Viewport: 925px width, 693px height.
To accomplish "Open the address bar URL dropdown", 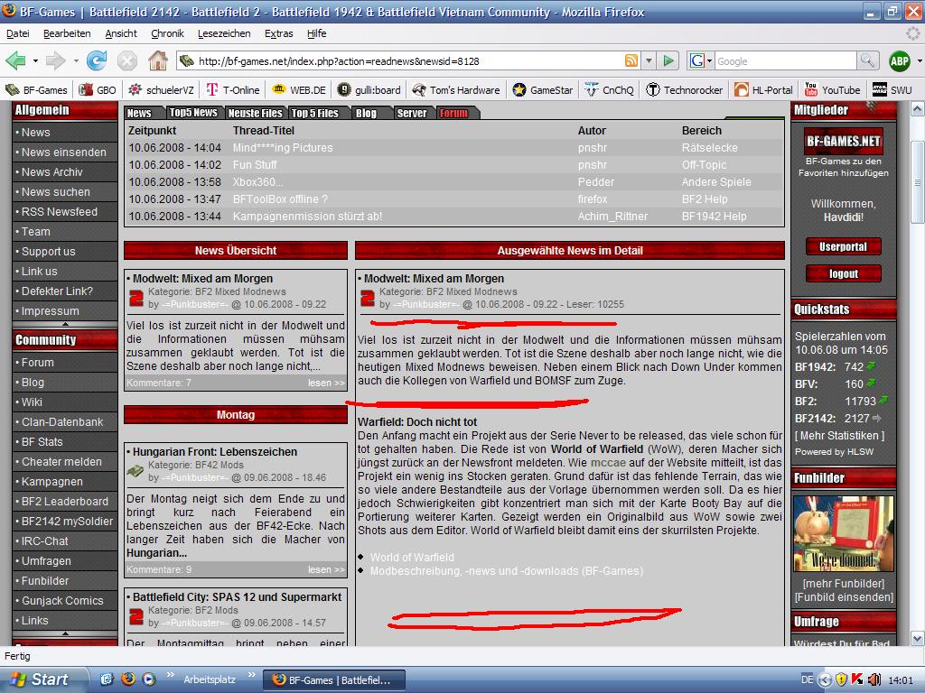I will point(649,60).
